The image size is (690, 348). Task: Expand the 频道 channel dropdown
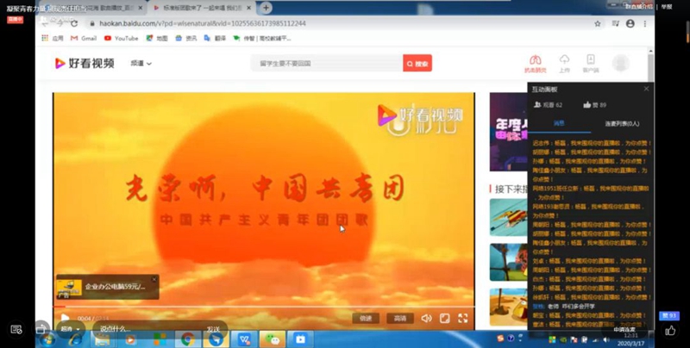click(x=141, y=64)
